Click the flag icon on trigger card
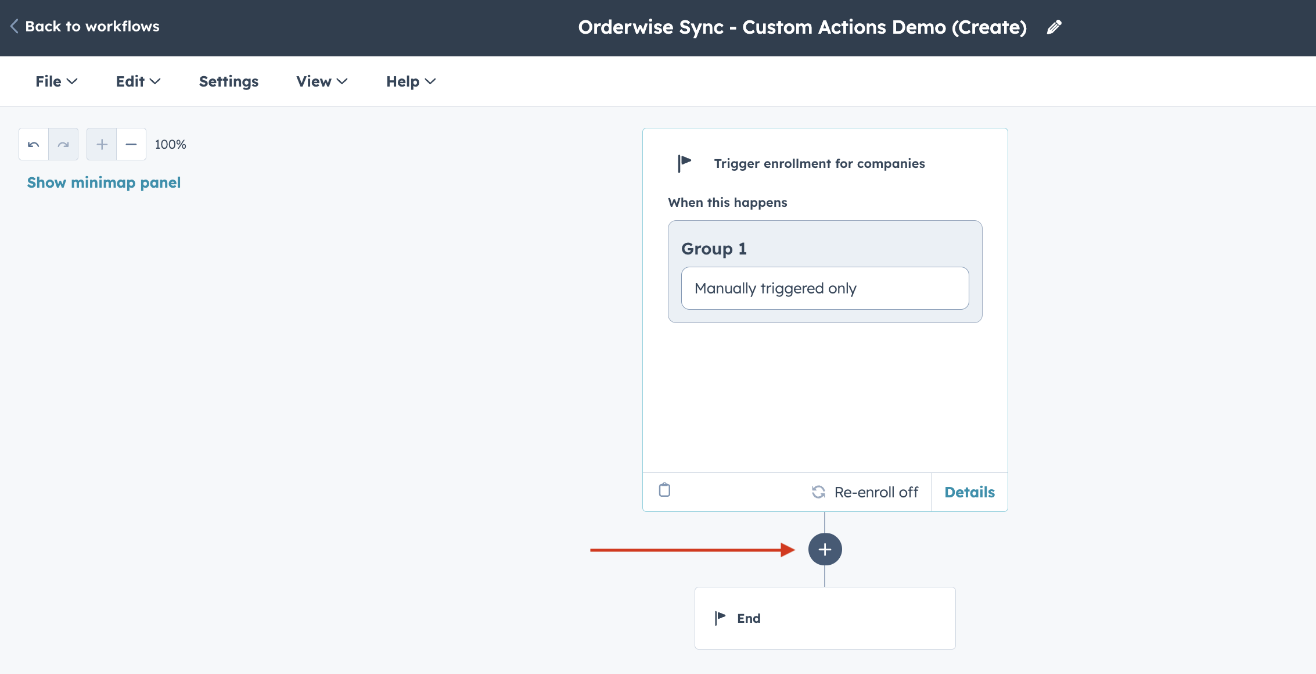This screenshot has width=1316, height=674. (x=685, y=163)
